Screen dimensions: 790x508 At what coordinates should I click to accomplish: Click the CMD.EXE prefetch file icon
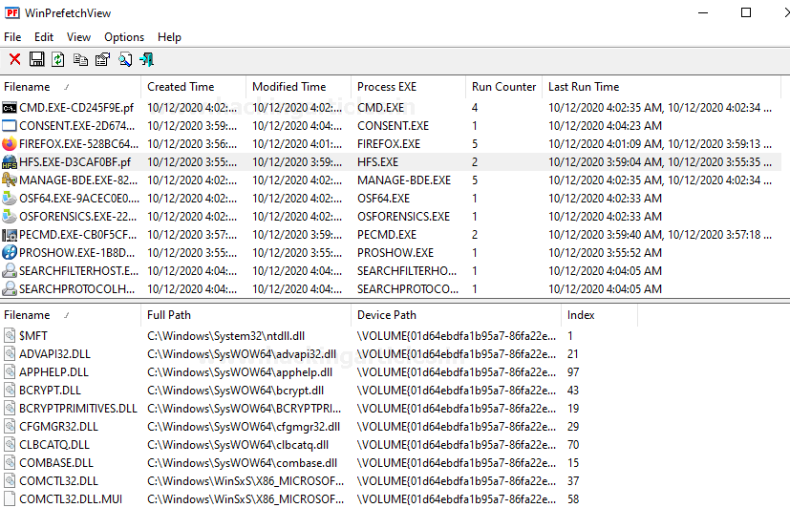(x=10, y=108)
